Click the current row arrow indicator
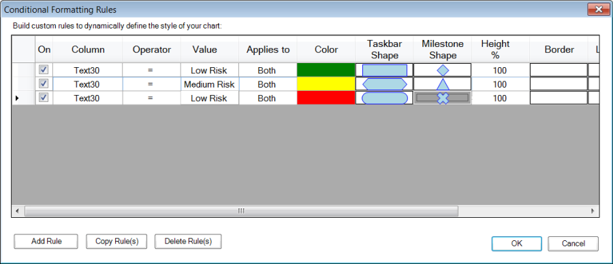613x264 pixels. pos(17,98)
